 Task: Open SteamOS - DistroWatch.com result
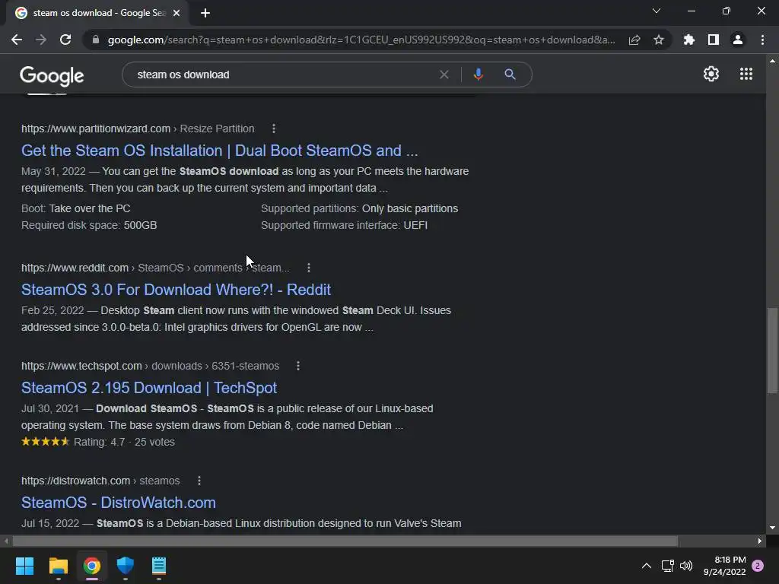click(118, 503)
